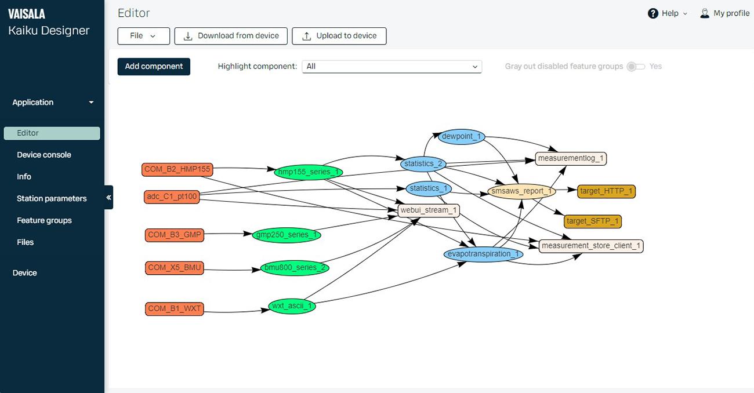Screen dimensions: 754x393
Task: Select the target_SFTP_1 node
Action: click(x=592, y=221)
